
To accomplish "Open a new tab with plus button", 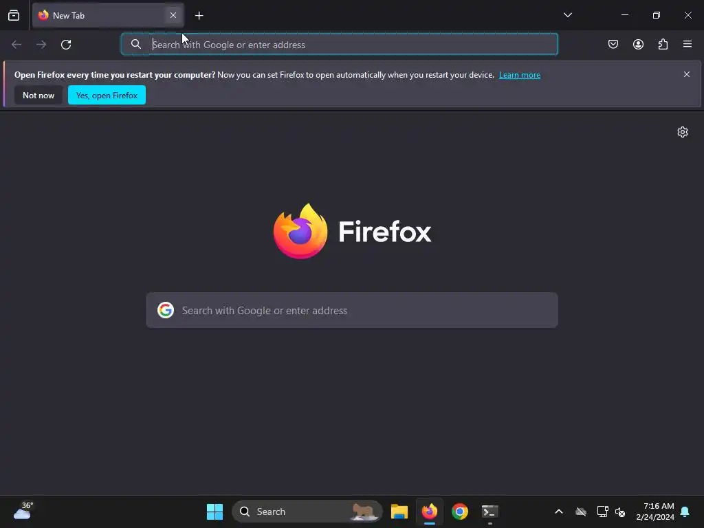I will [x=199, y=16].
